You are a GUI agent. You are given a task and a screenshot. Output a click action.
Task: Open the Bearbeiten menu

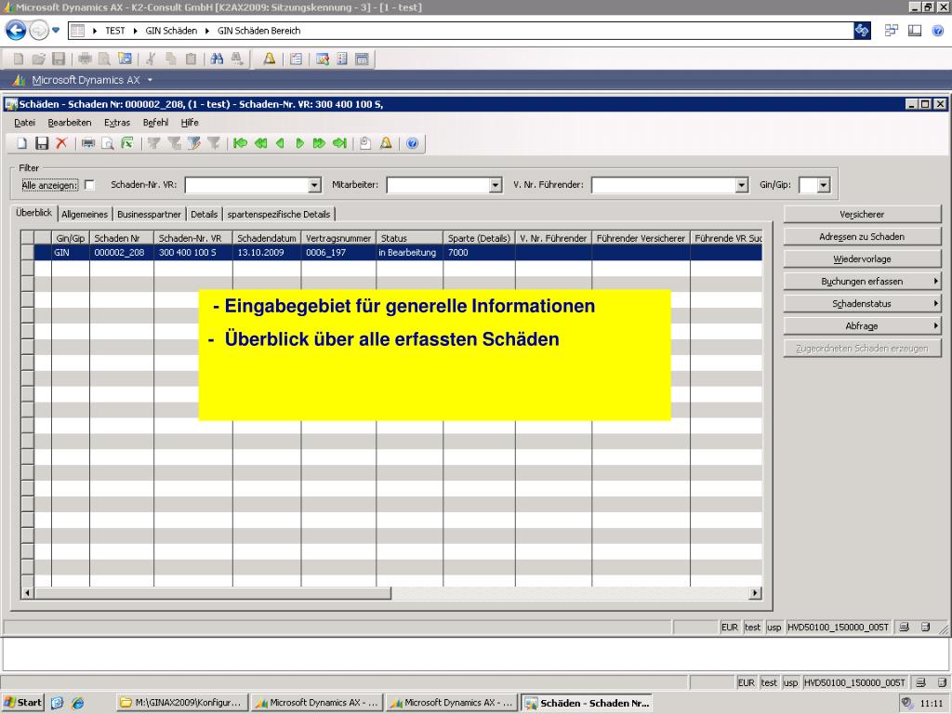[x=69, y=123]
